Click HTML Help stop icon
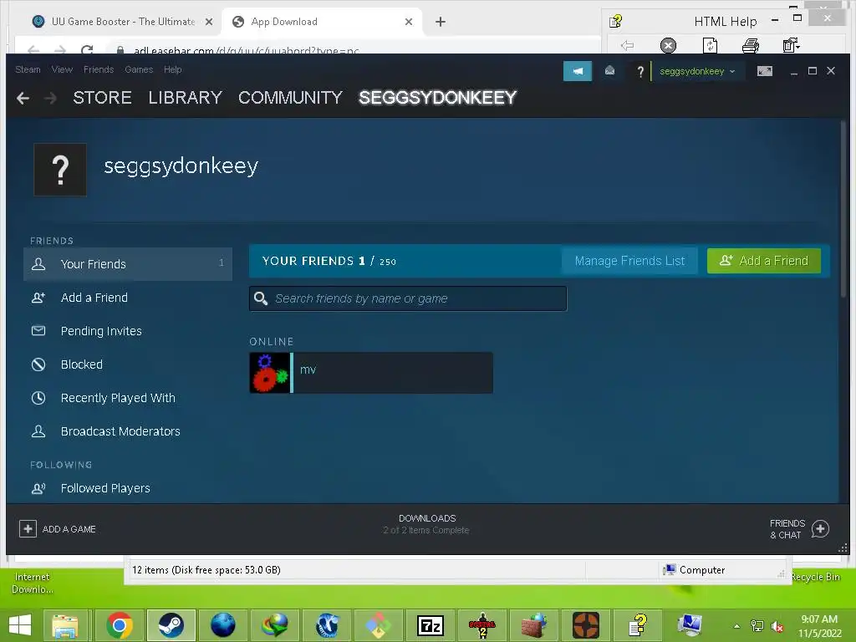This screenshot has height=642, width=856. point(668,45)
